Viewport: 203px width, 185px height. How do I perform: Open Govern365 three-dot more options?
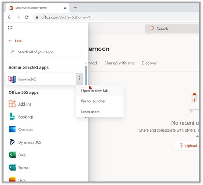tap(79, 79)
